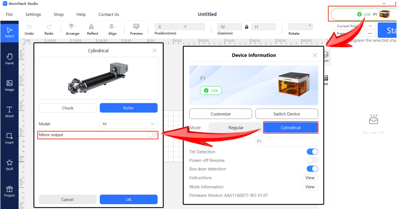Click the P1 machine thumbnail in top bar
The width and height of the screenshot is (398, 209).
tap(384, 14)
